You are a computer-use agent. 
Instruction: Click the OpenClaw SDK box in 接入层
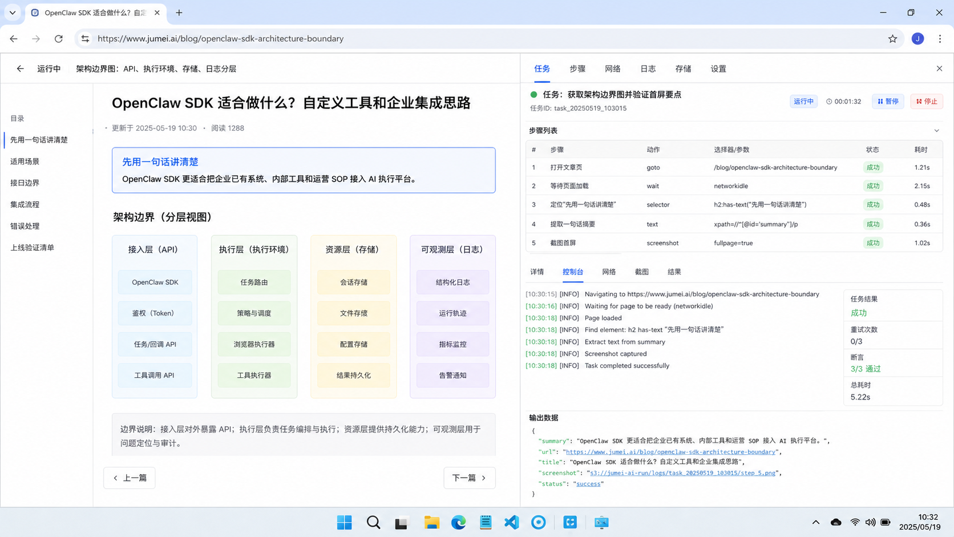pyautogui.click(x=155, y=282)
